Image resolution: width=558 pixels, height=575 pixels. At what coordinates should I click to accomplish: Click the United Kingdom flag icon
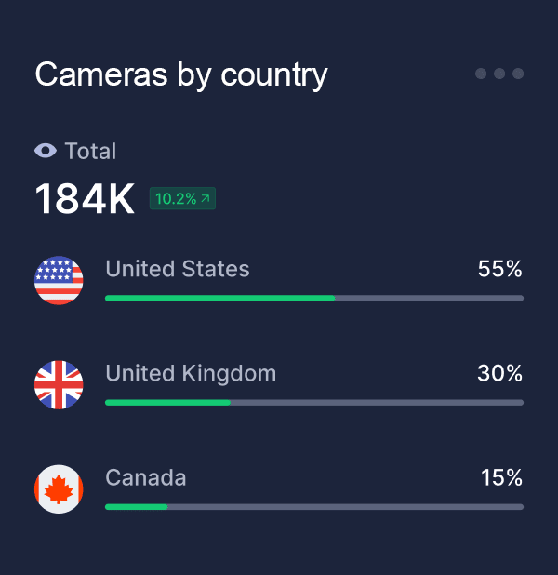pyautogui.click(x=59, y=384)
